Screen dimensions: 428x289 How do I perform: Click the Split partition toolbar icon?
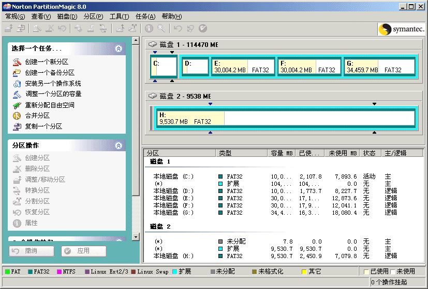tap(132, 28)
